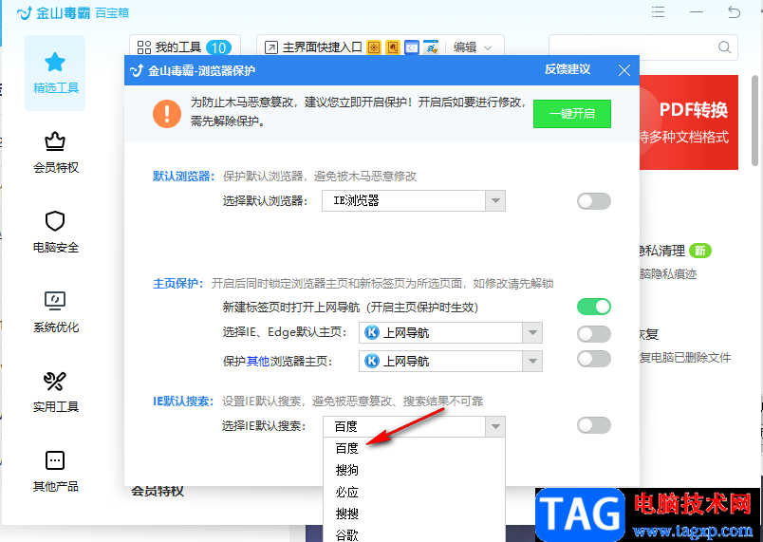Click the IE browser shortcut icon
Screen dimensions: 763x542
(x=431, y=47)
